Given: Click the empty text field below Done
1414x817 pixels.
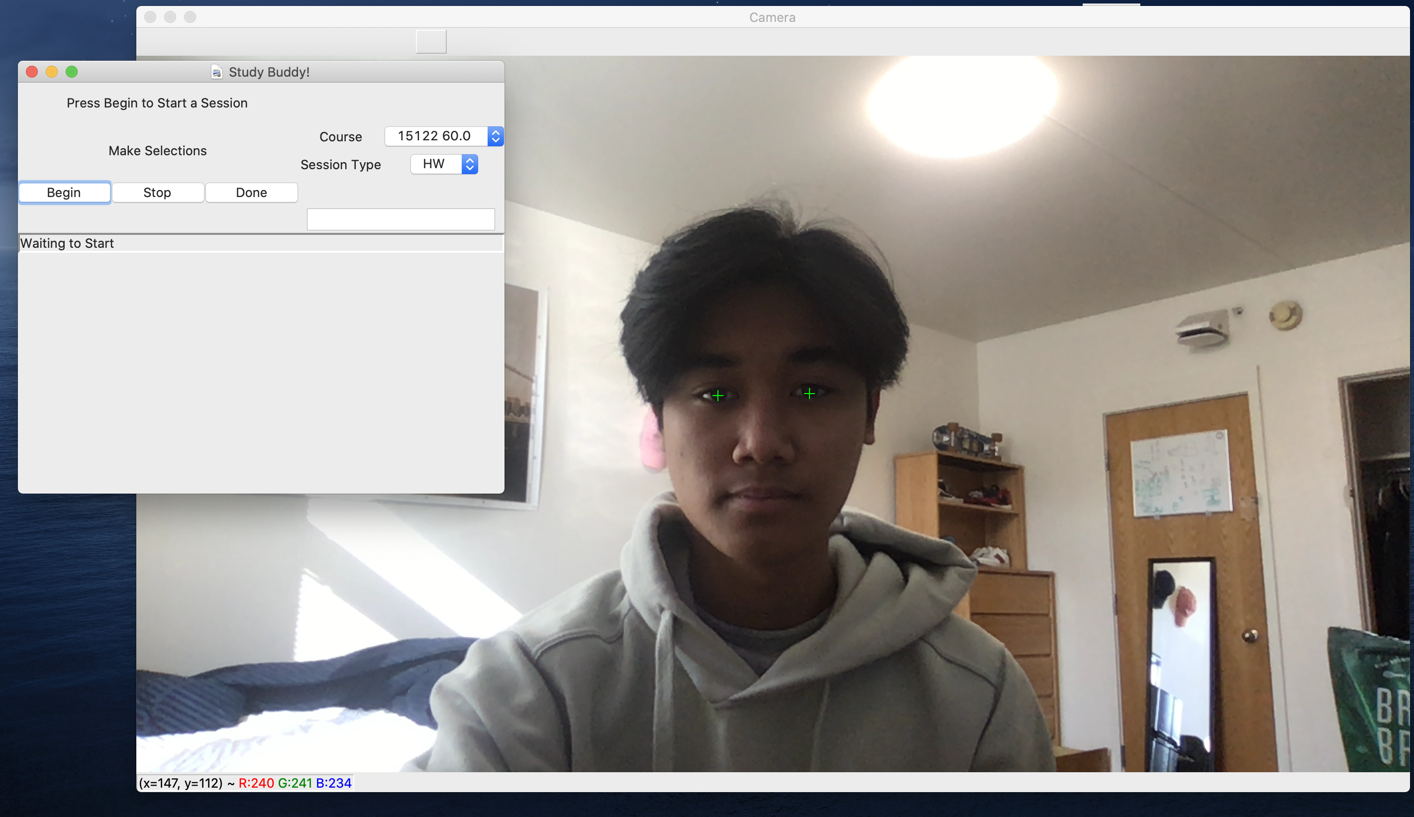Looking at the screenshot, I should click(x=401, y=219).
